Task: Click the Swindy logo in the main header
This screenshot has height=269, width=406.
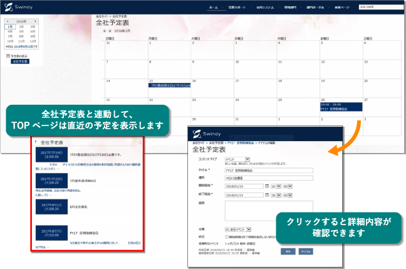Action: click(x=18, y=7)
